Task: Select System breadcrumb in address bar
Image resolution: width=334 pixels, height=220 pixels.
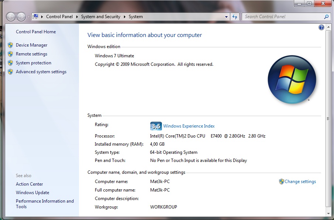Action: click(136, 17)
